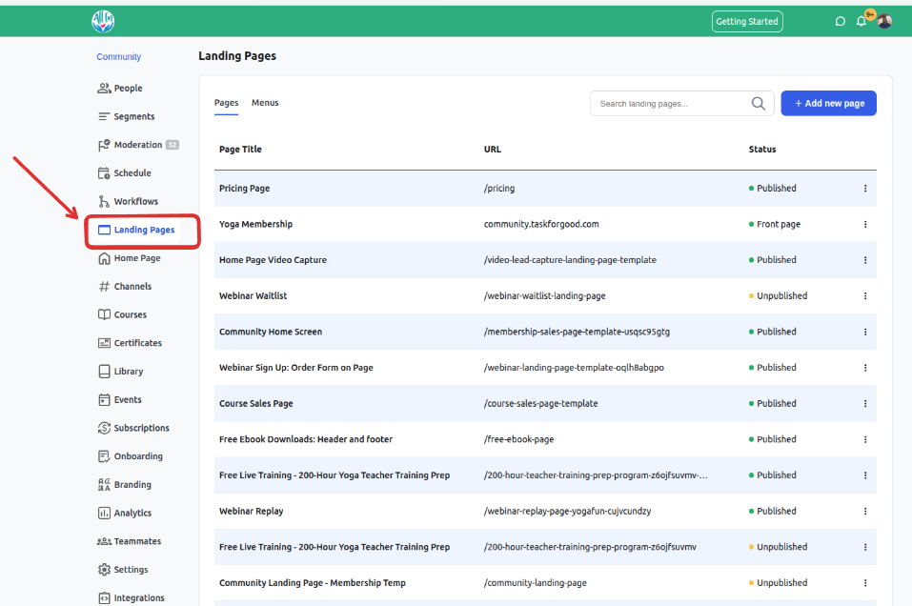Click the user profile avatar
Screen dimensions: 912x606
[884, 22]
